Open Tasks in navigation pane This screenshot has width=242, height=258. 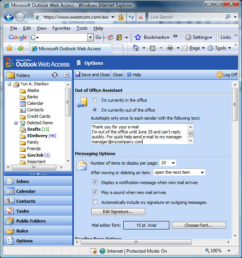[38, 211]
